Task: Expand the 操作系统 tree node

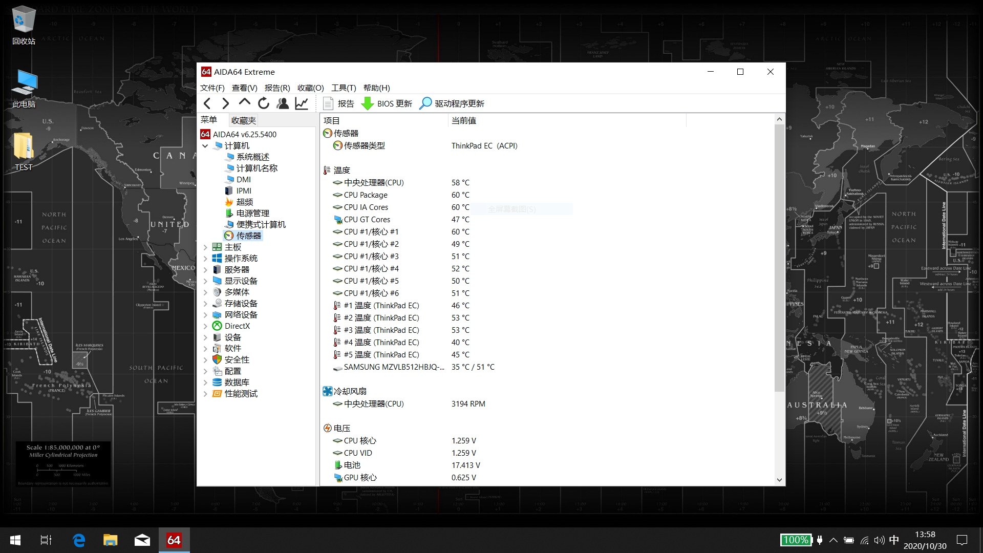Action: coord(205,259)
